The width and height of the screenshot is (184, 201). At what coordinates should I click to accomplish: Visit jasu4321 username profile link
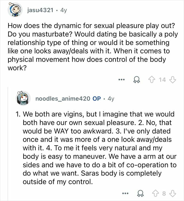pos(40,10)
